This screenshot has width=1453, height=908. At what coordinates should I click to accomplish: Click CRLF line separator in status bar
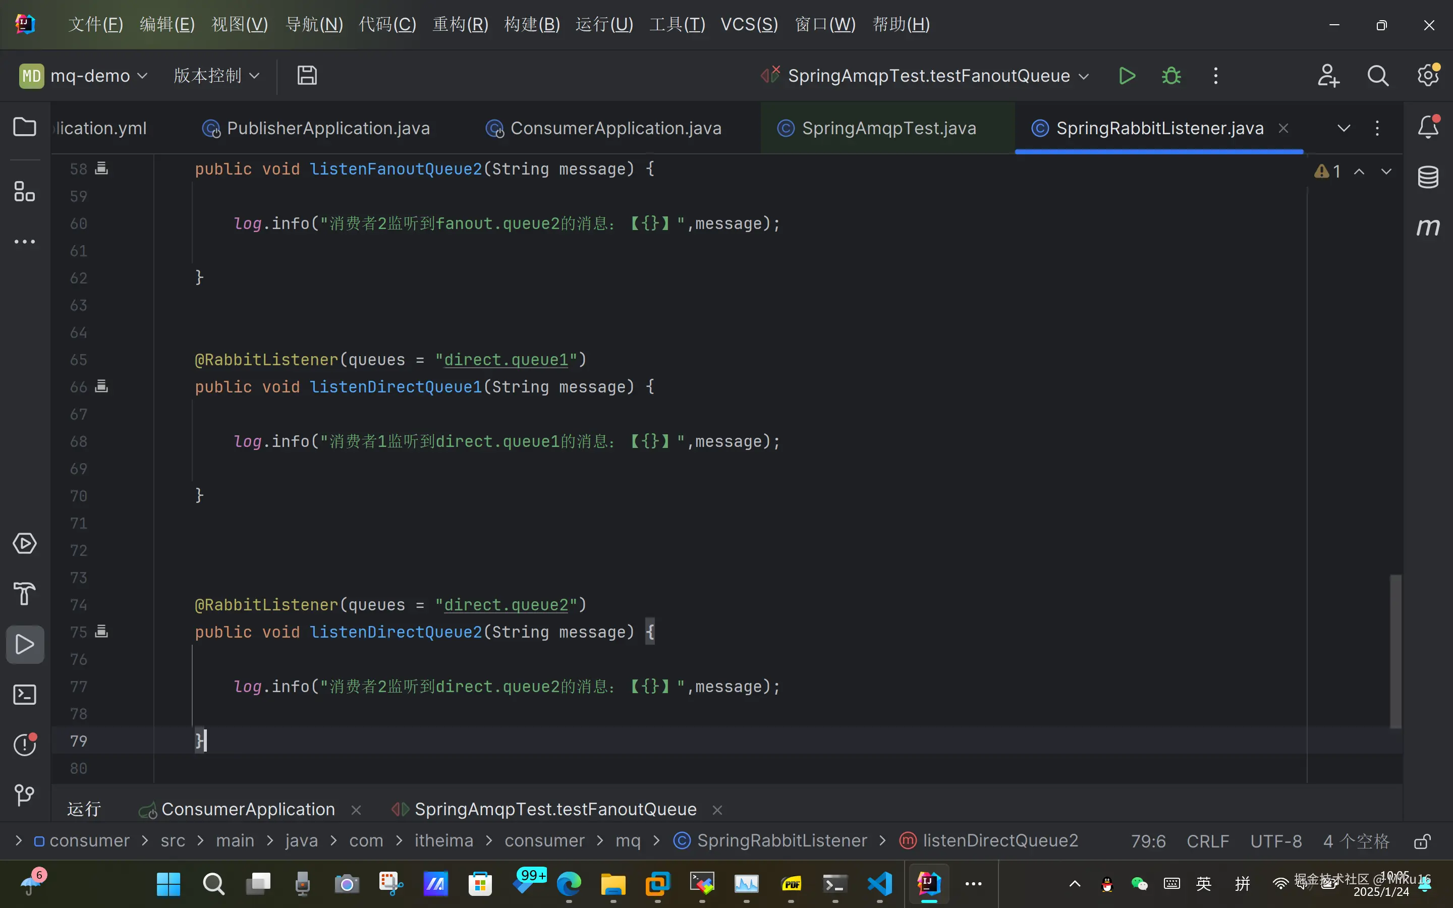tap(1207, 841)
